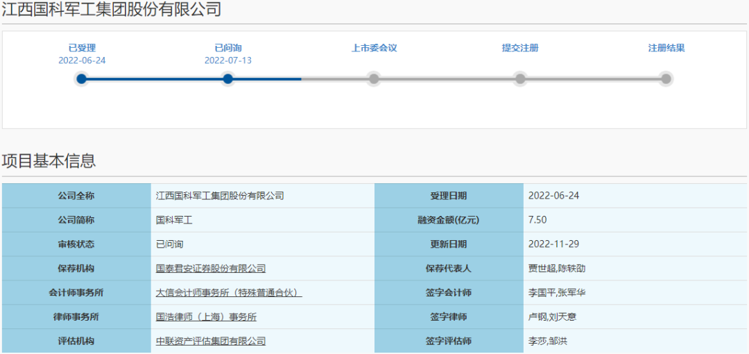Click the 李国平,张军华 accountants value
This screenshot has width=749, height=354.
pyautogui.click(x=557, y=293)
